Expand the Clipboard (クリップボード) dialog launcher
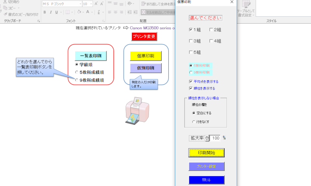This screenshot has width=311, height=186. point(38,21)
